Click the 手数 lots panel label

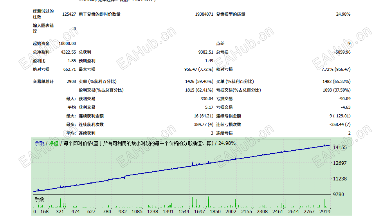(x=39, y=200)
